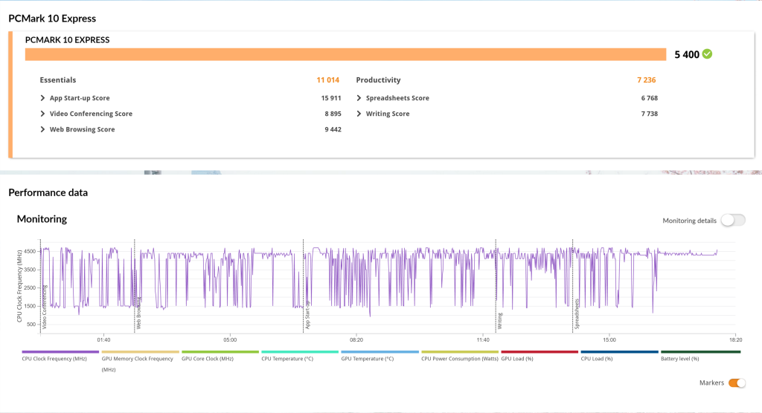Toggle the Monitoring details switch

pos(733,221)
